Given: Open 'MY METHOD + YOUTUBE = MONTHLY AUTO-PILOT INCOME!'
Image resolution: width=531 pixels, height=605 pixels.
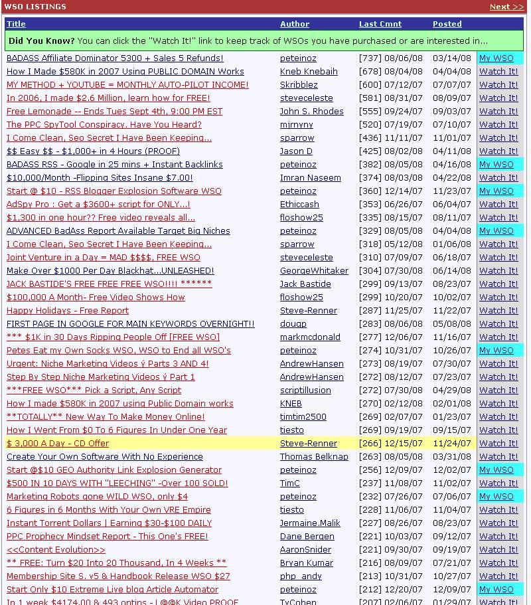Looking at the screenshot, I should [127, 85].
